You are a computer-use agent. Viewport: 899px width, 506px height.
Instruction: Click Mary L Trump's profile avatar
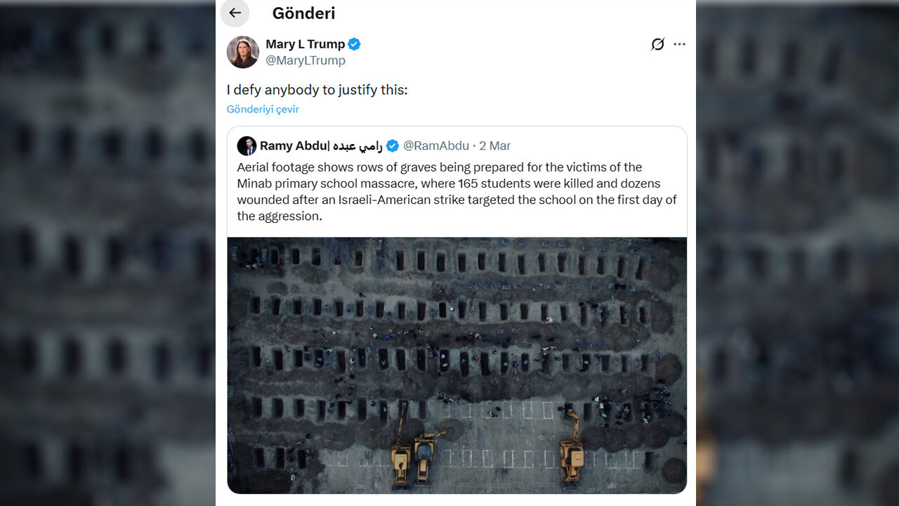pyautogui.click(x=243, y=52)
